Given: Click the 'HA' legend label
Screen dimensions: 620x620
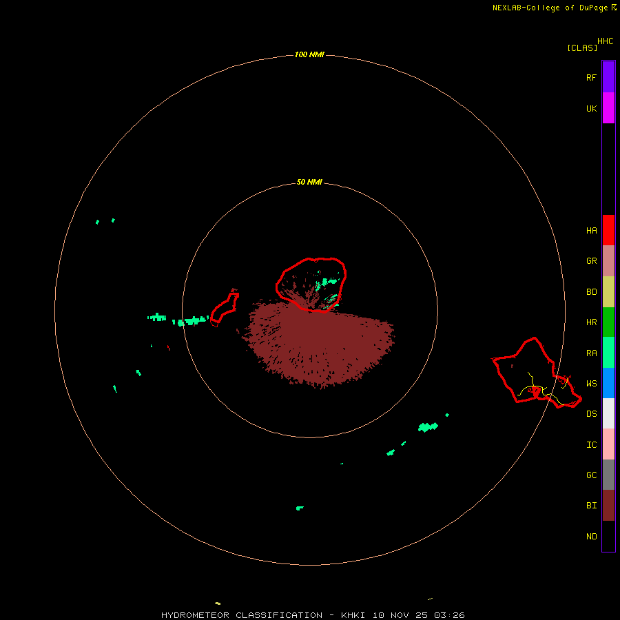Looking at the screenshot, I should pos(591,231).
